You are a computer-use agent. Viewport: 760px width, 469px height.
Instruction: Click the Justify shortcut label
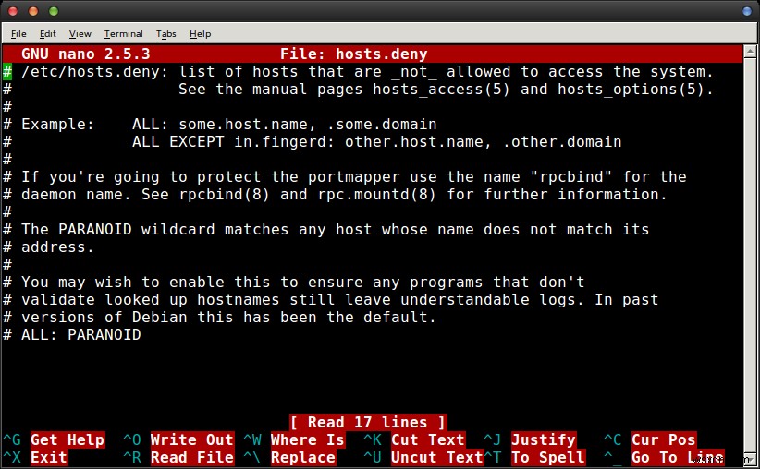tap(544, 439)
